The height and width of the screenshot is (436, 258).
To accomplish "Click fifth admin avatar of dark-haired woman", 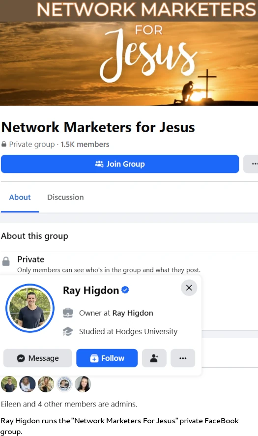I will (83, 384).
